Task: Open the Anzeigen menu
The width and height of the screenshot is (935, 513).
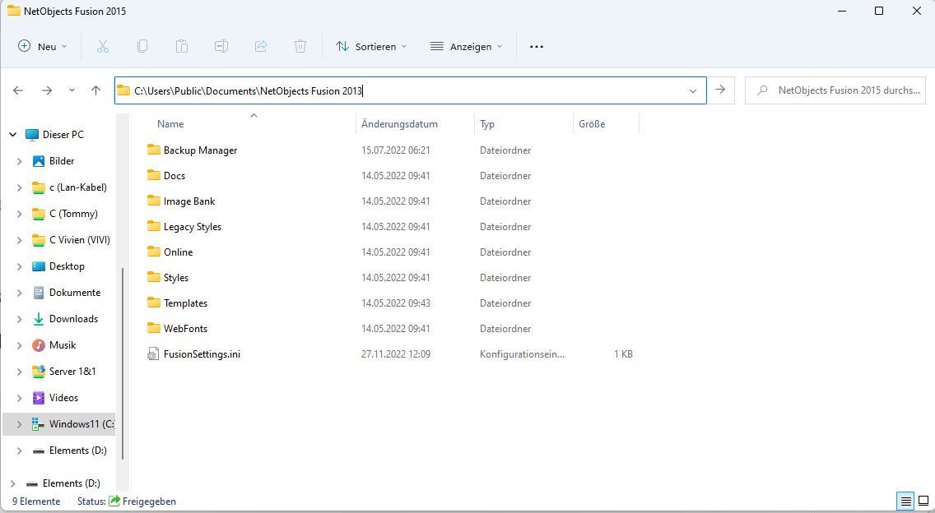Action: point(466,47)
